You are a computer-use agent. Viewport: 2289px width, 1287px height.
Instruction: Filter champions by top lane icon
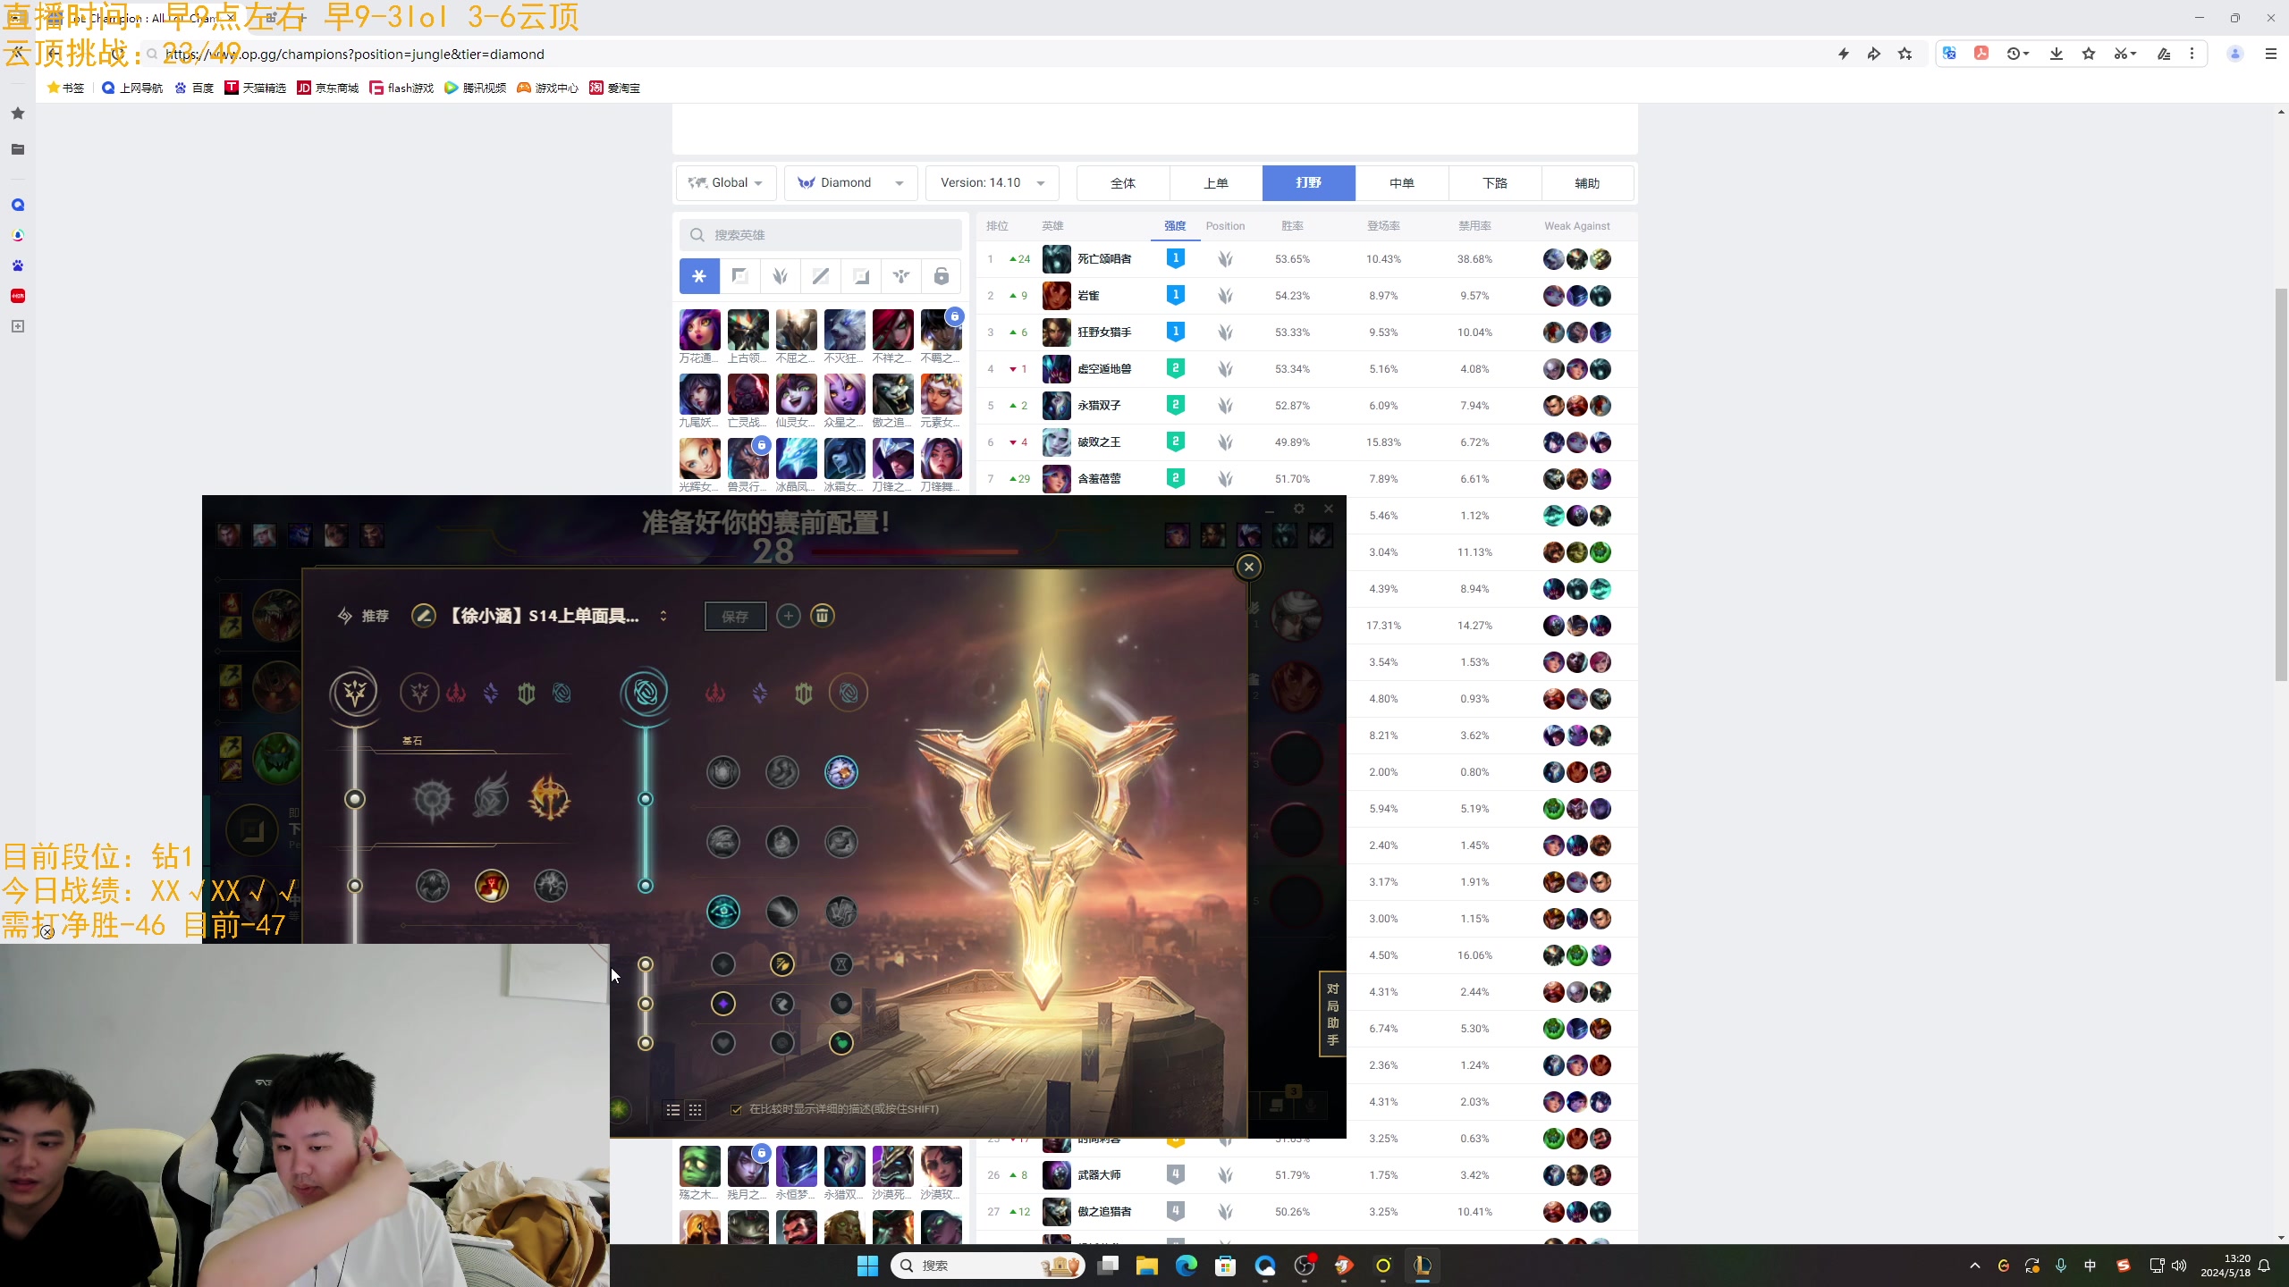pos(739,276)
